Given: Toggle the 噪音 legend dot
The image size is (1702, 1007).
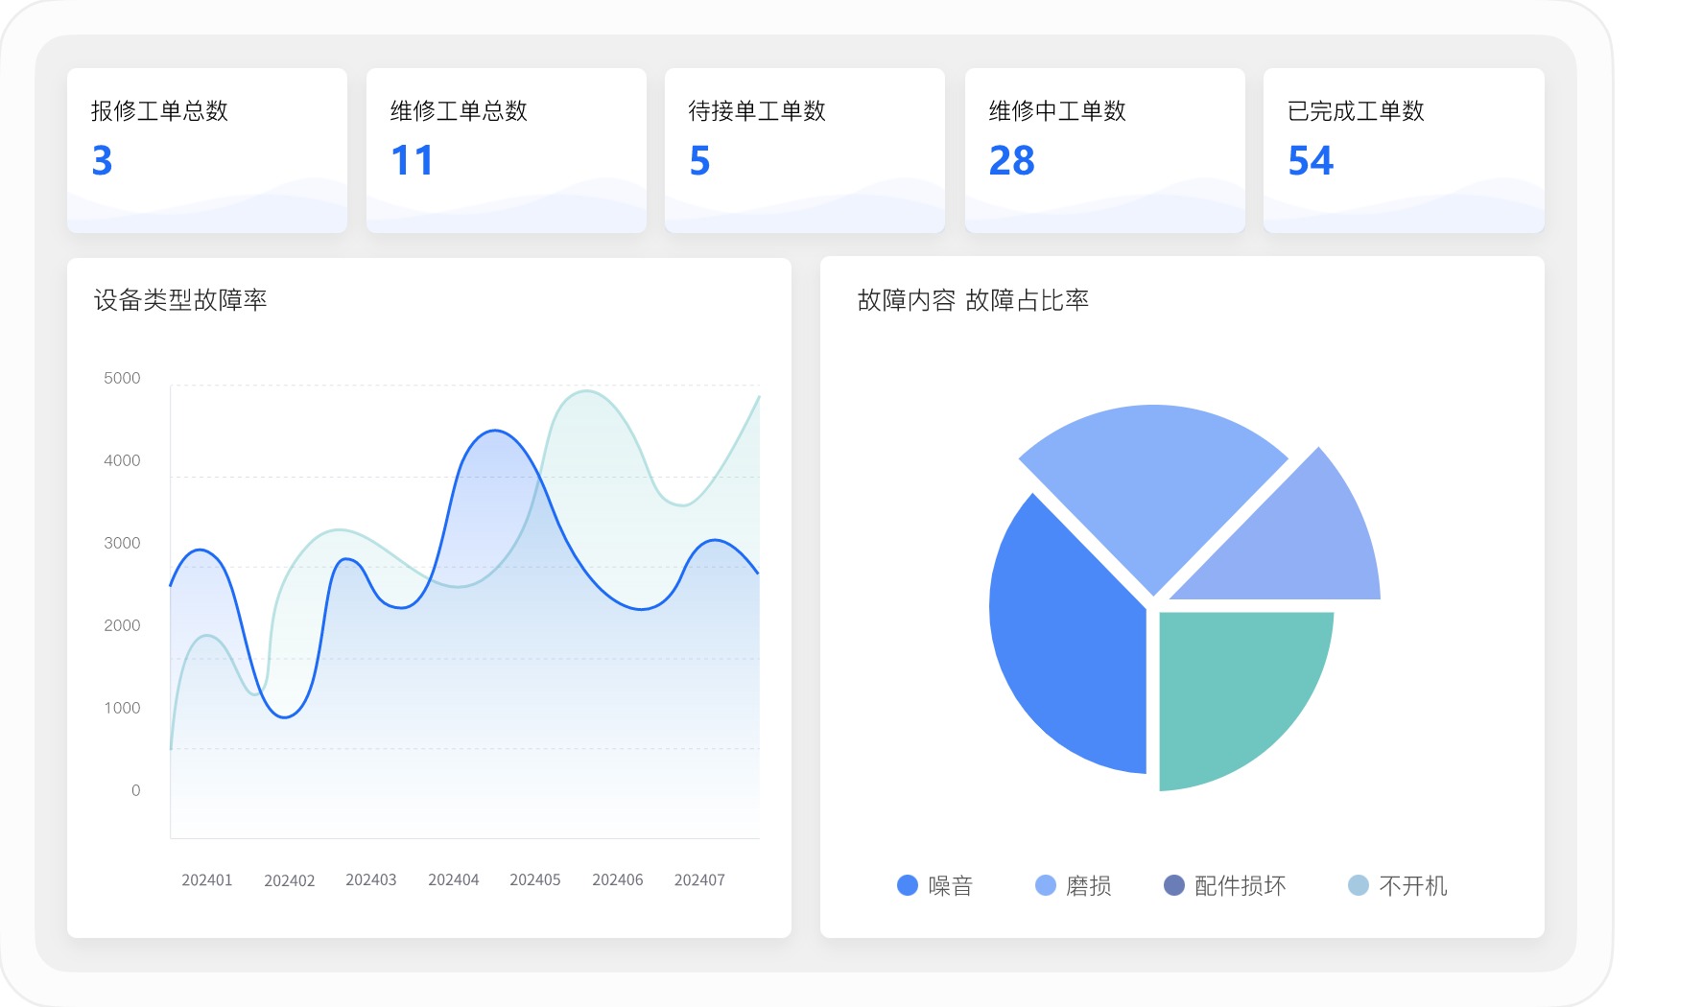Looking at the screenshot, I should coord(908,885).
